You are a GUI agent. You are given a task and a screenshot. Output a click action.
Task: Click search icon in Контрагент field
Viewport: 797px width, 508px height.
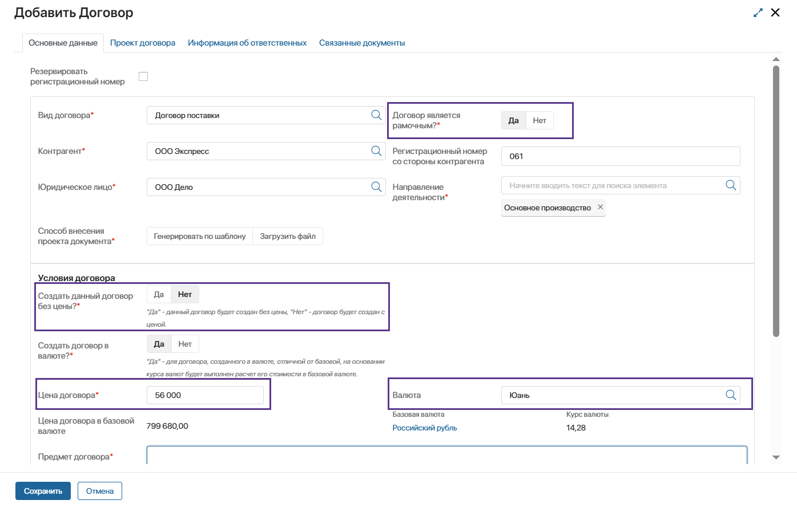[376, 151]
